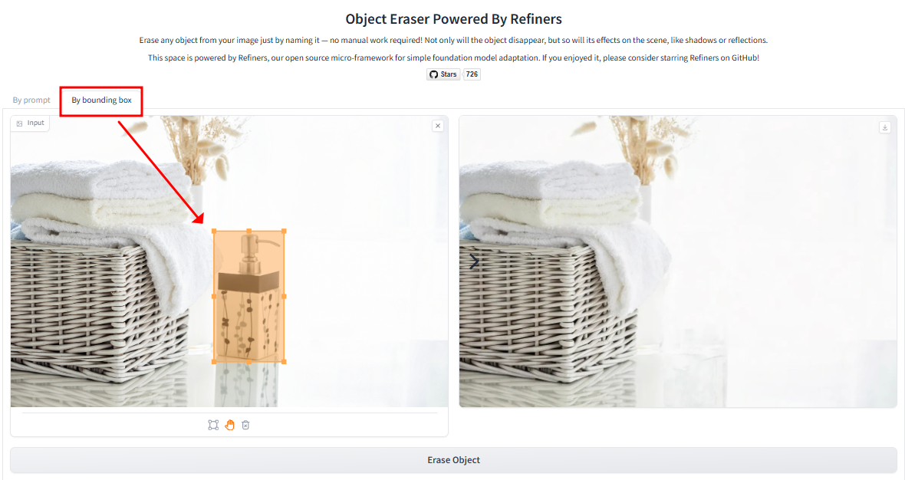Click the top-left corner handle of orange box

click(x=214, y=232)
